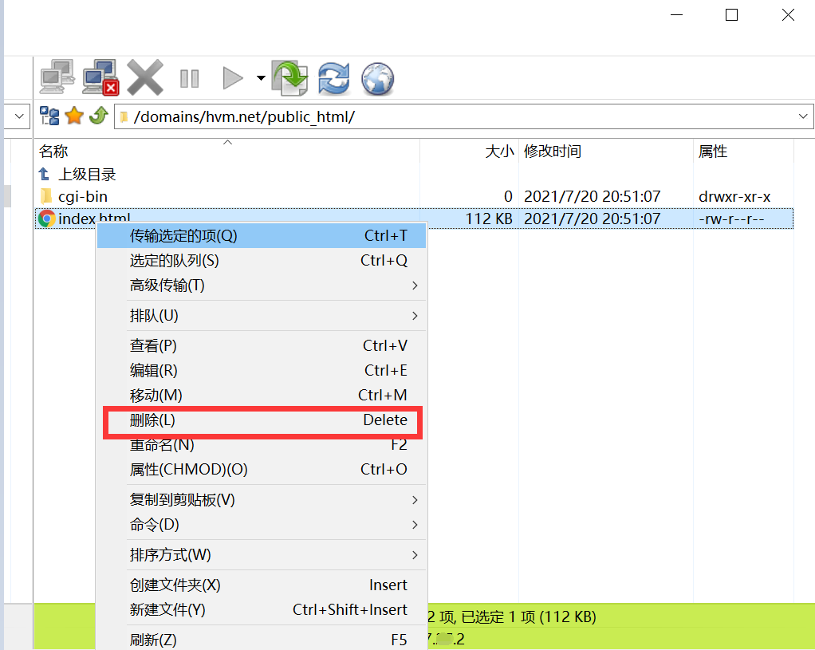Click the Play transfer queue icon
Viewport: 815px width, 650px height.
[x=232, y=78]
